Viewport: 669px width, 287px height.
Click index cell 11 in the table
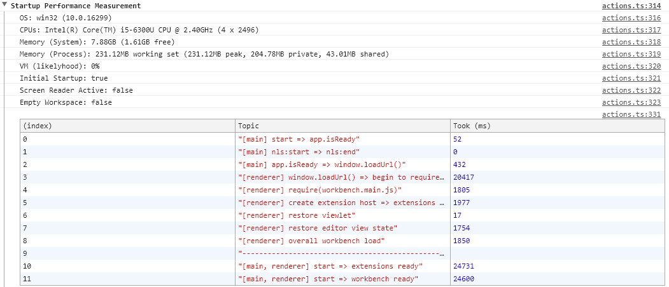[x=127, y=279]
